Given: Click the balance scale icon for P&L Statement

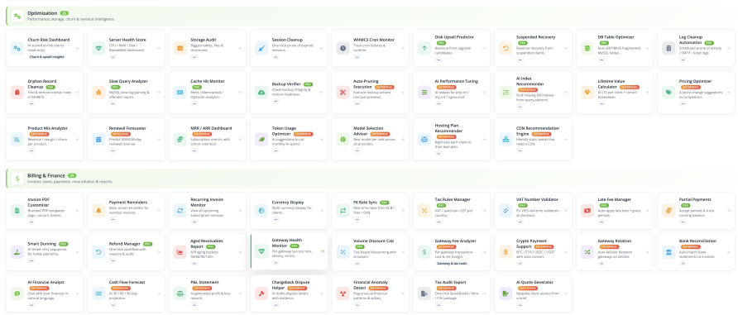Looking at the screenshot, I should 180,294.
